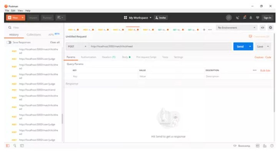Switch to the Collections tab
The height and width of the screenshot is (152, 277).
pyautogui.click(x=34, y=35)
